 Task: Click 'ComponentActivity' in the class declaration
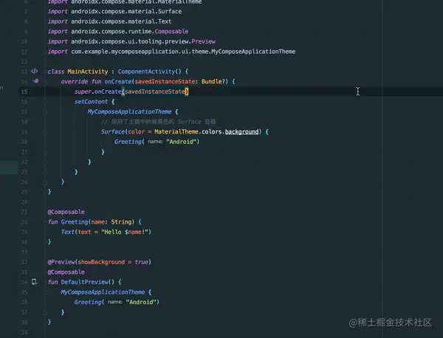click(x=146, y=72)
